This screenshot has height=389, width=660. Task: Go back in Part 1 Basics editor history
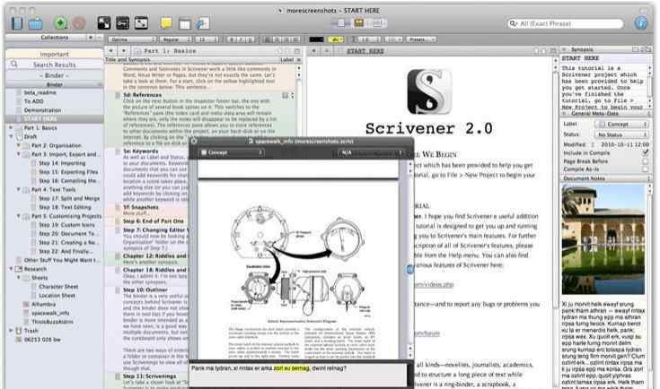click(x=111, y=51)
